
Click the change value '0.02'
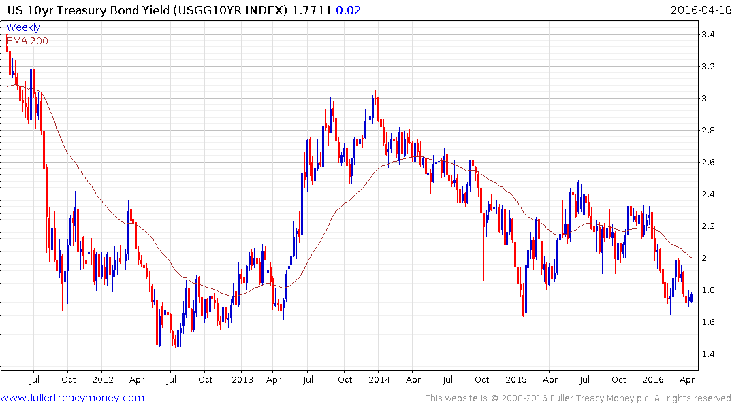(348, 10)
